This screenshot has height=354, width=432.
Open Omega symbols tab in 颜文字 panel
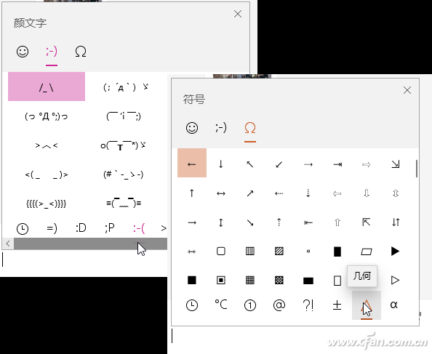click(x=81, y=52)
